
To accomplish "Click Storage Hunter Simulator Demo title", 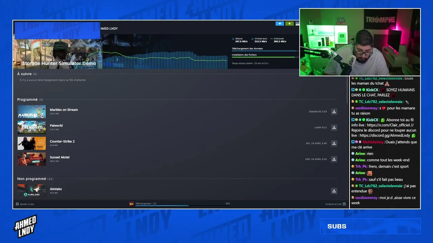I will [59, 63].
